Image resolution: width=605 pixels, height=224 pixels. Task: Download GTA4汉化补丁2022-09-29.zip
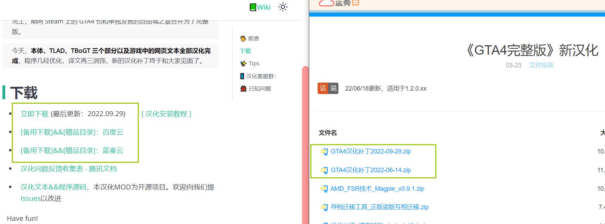click(x=371, y=151)
